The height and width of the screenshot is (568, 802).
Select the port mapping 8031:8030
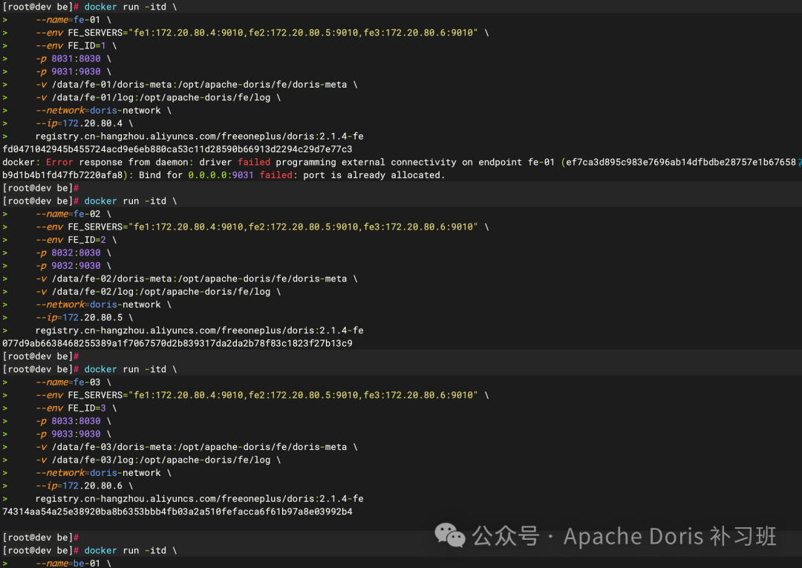[76, 58]
